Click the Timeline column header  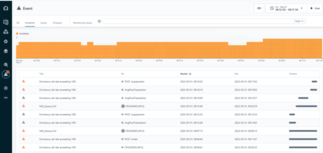click(293, 74)
